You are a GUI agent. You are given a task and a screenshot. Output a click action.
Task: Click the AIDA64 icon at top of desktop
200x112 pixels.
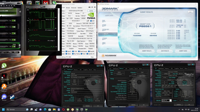(x=46, y=2)
